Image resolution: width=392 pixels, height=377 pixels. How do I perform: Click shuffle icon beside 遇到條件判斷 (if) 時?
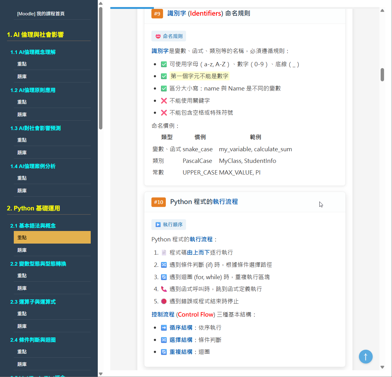click(164, 265)
